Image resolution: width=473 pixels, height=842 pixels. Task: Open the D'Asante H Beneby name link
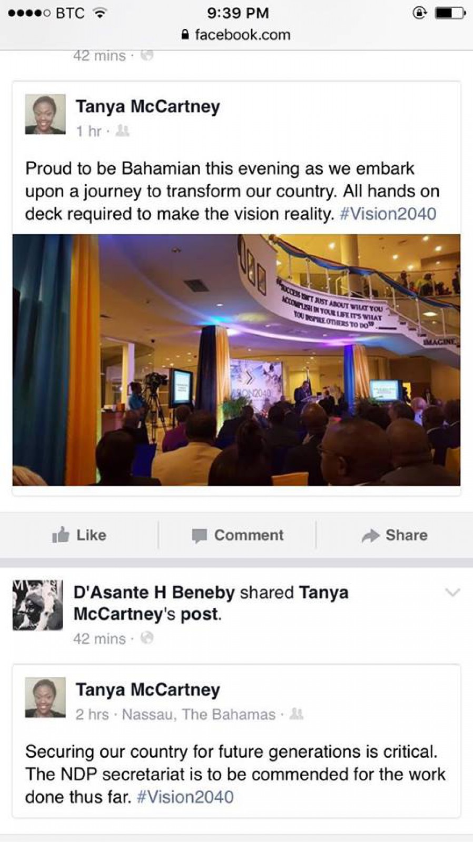click(154, 593)
